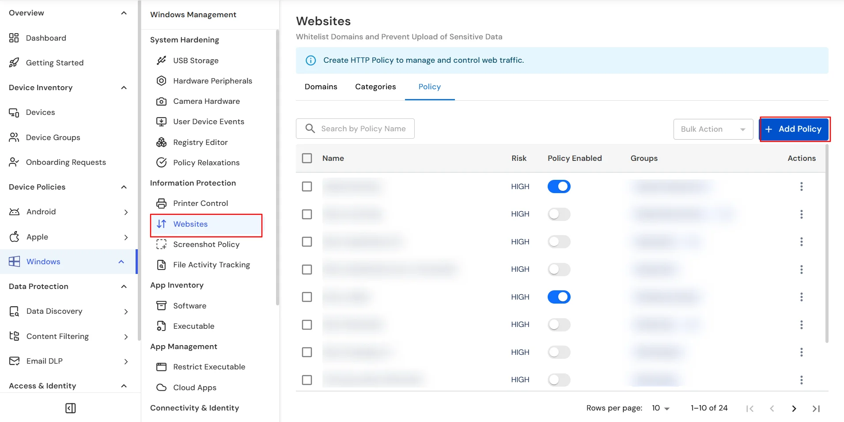This screenshot has width=844, height=422.
Task: Click the Printer Control icon
Action: (x=162, y=203)
